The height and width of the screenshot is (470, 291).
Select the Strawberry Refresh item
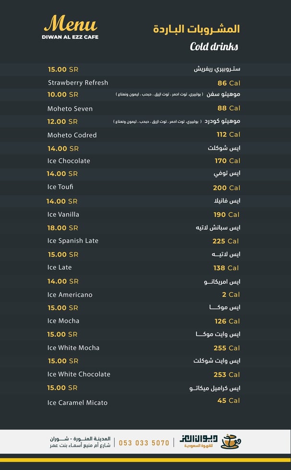[x=78, y=82]
